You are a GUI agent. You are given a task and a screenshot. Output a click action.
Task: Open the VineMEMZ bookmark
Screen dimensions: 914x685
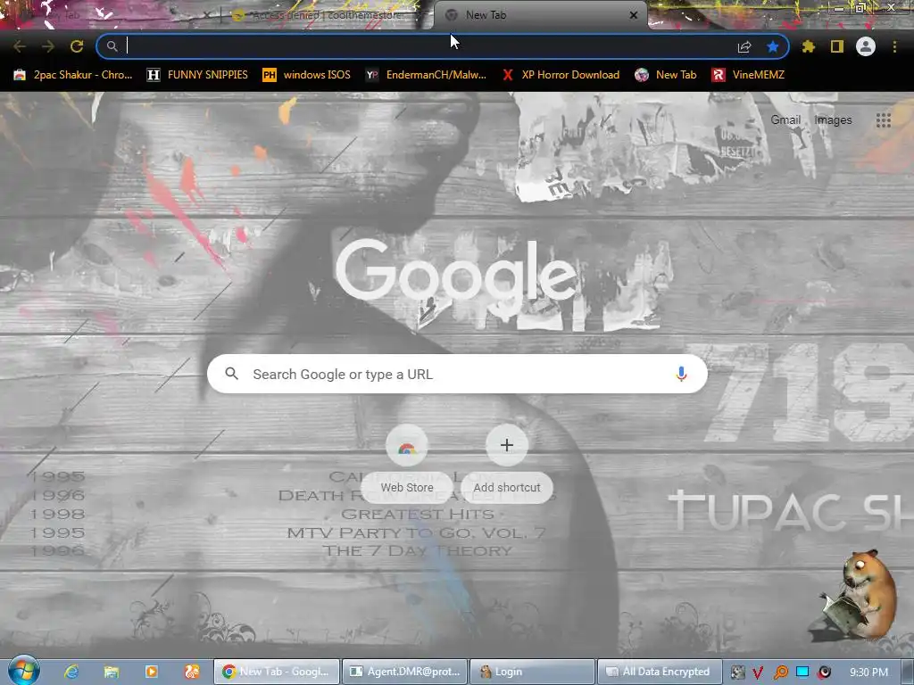click(748, 75)
